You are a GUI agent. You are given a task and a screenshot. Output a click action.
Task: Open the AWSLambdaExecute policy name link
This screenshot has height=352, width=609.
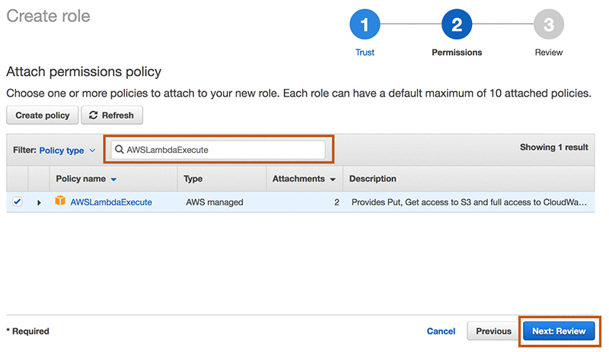point(111,202)
